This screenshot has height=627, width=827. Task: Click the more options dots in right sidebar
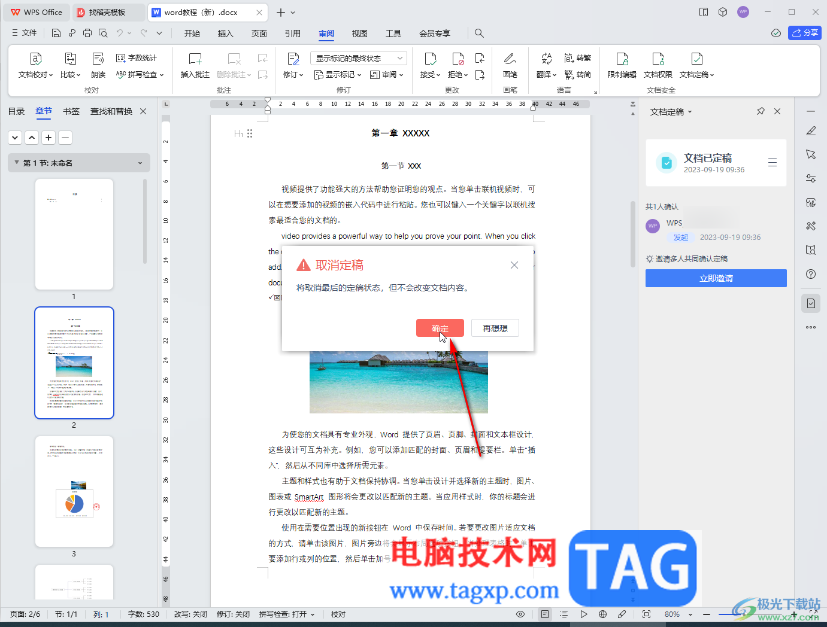point(811,327)
